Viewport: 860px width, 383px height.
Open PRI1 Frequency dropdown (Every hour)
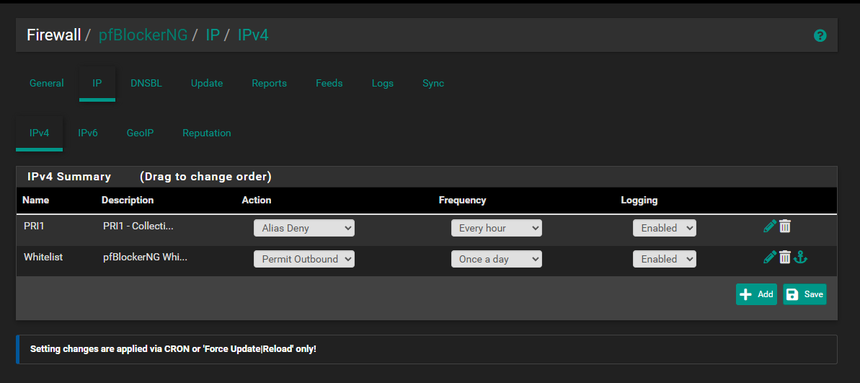497,228
